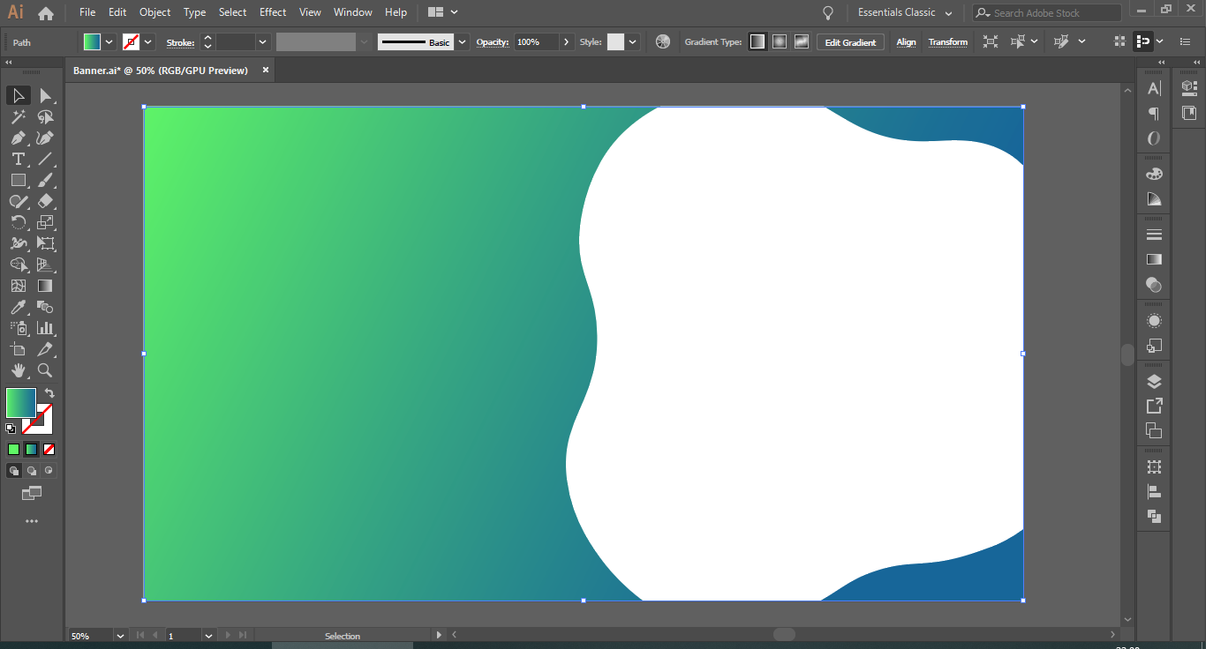Image resolution: width=1213 pixels, height=649 pixels.
Task: Select the Gradient tool in toolbox
Action: pos(46,286)
